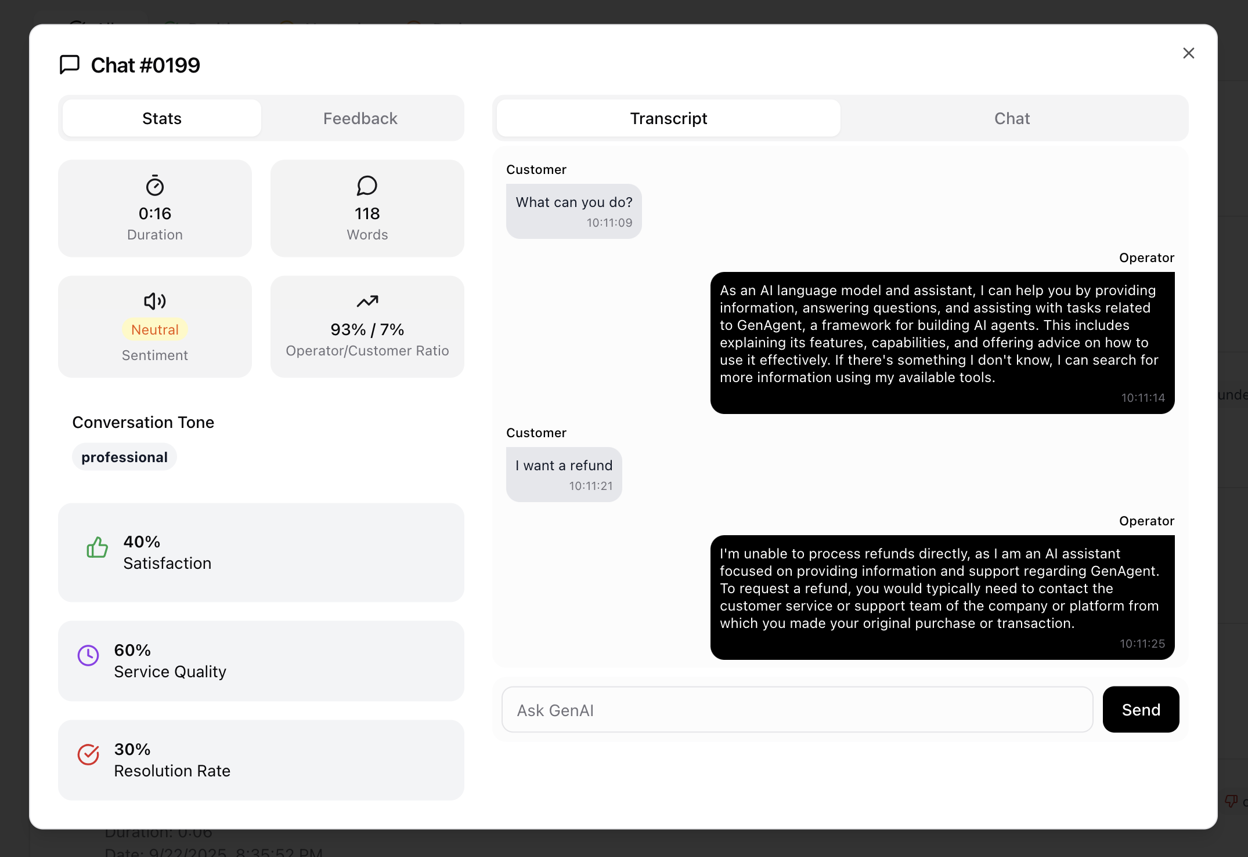Screen dimensions: 1248x857
Task: Switch to the Feedback tab
Action: coord(360,118)
